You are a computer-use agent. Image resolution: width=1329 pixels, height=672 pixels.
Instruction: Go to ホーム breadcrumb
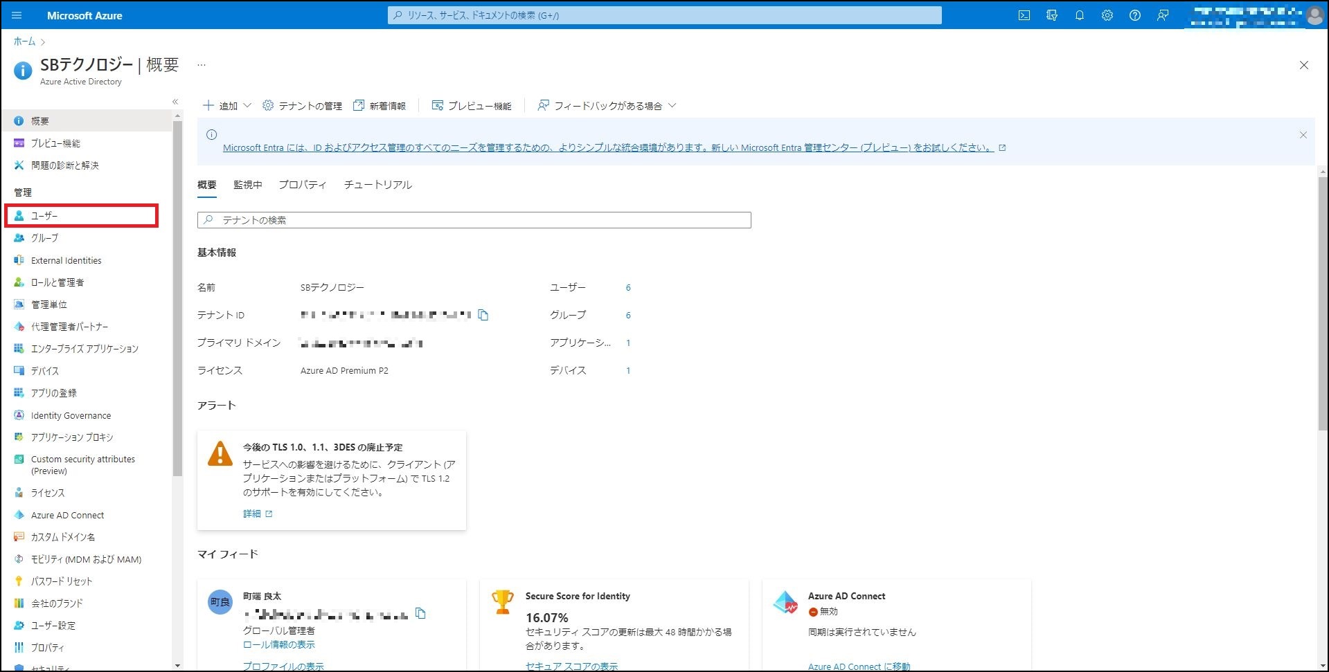24,42
